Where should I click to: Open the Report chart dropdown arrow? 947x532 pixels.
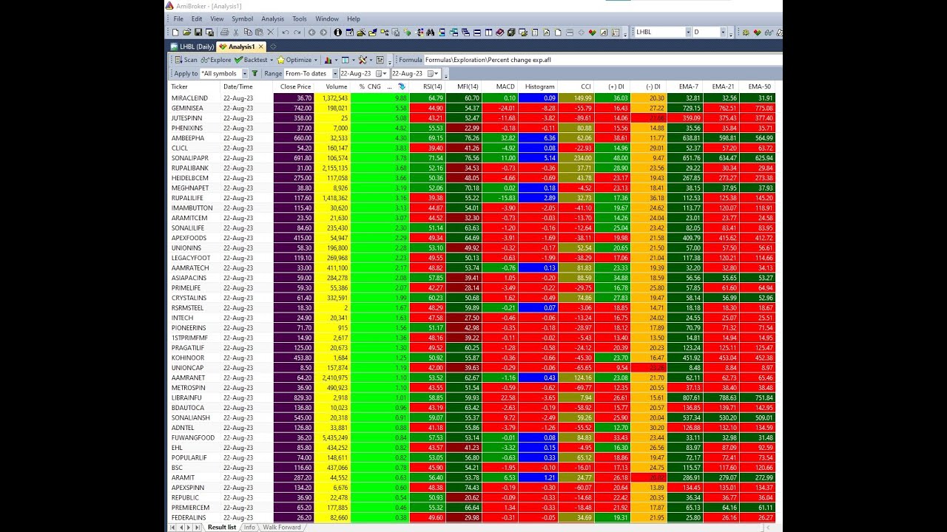[336, 60]
